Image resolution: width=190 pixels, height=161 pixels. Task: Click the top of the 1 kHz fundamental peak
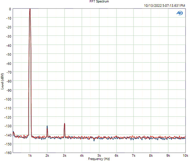click(x=30, y=9)
